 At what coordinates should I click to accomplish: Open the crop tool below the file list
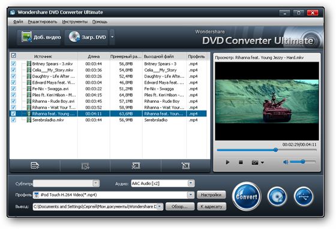185,166
